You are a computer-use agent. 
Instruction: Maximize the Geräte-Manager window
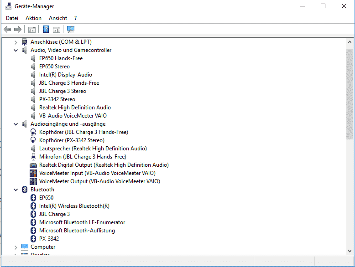(x=323, y=6)
